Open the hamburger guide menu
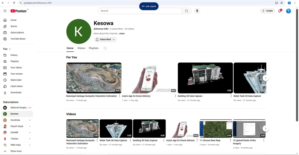Screen dimensions: 299x155 pos(5,11)
